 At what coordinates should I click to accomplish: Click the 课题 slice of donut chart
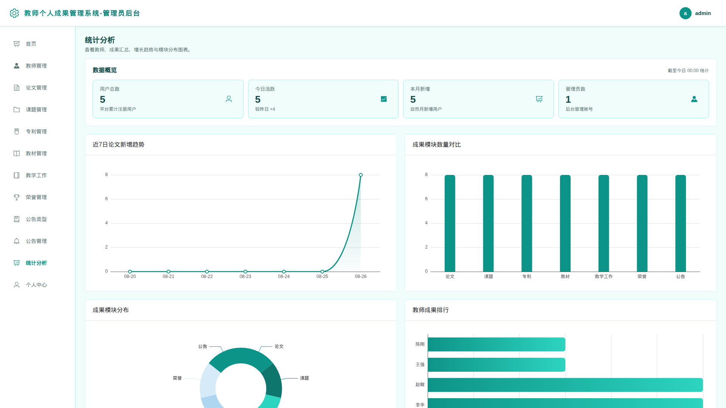click(273, 381)
